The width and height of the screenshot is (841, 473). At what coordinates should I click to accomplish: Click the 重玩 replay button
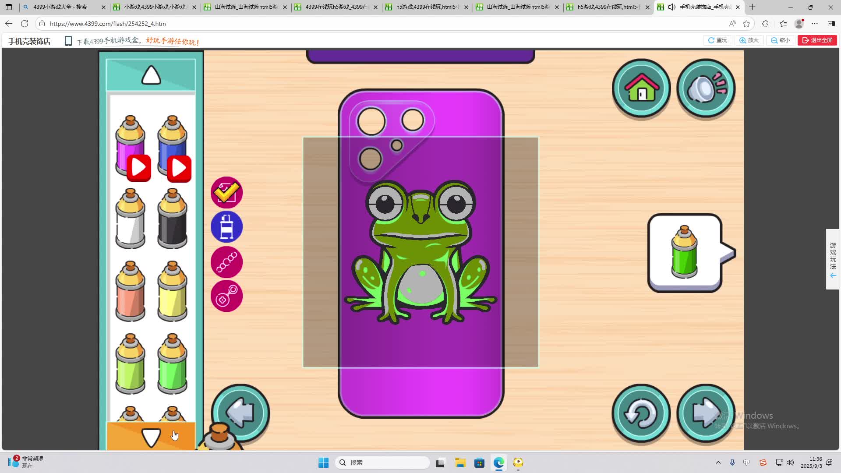click(x=717, y=40)
